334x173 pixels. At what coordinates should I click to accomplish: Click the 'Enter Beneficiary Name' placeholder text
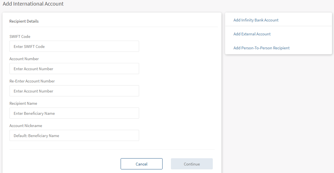[x=34, y=113]
